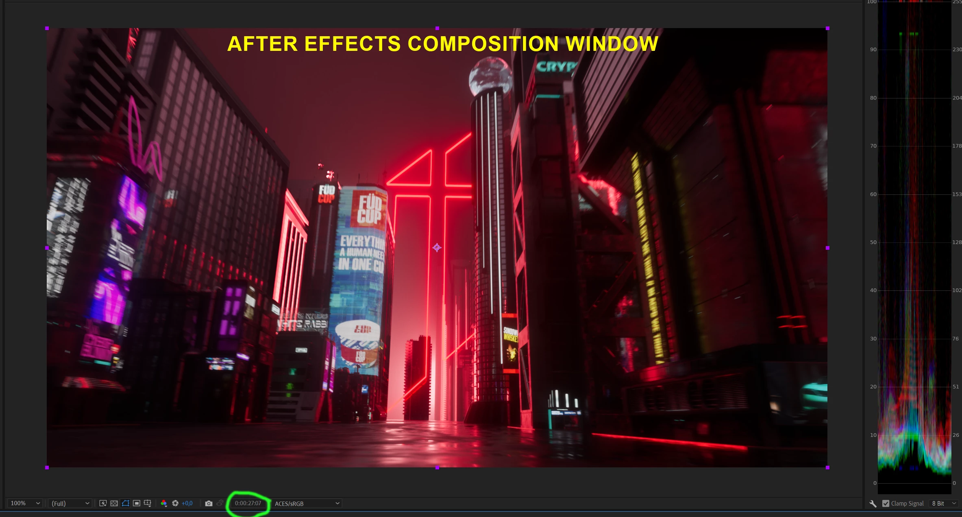Click the +0,0 exposure value
This screenshot has height=517, width=962.
(x=187, y=503)
